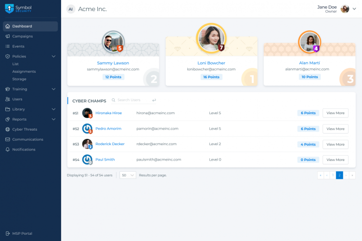This screenshot has height=241, width=362.
Task: Click the Library folder icon
Action: [x=8, y=109]
